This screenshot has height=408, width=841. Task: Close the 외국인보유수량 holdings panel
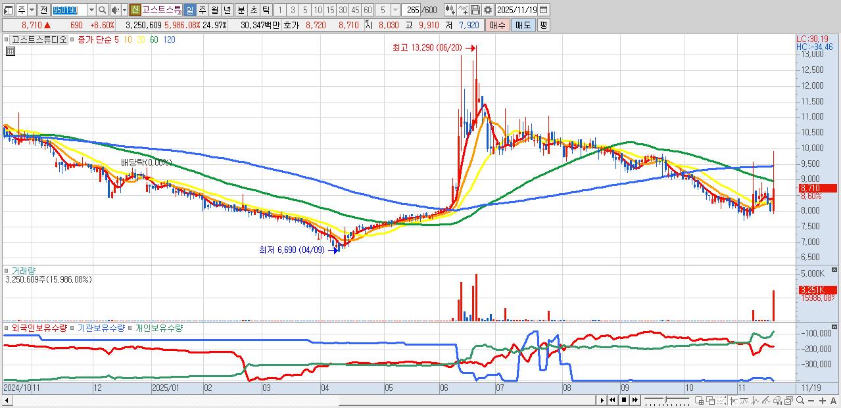[835, 327]
